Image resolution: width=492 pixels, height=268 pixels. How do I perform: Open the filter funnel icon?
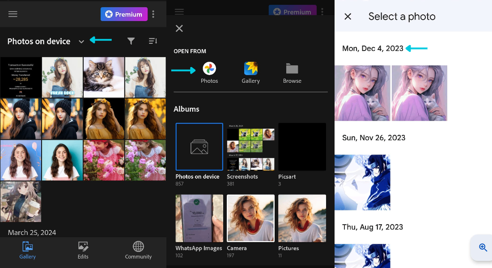click(x=131, y=41)
